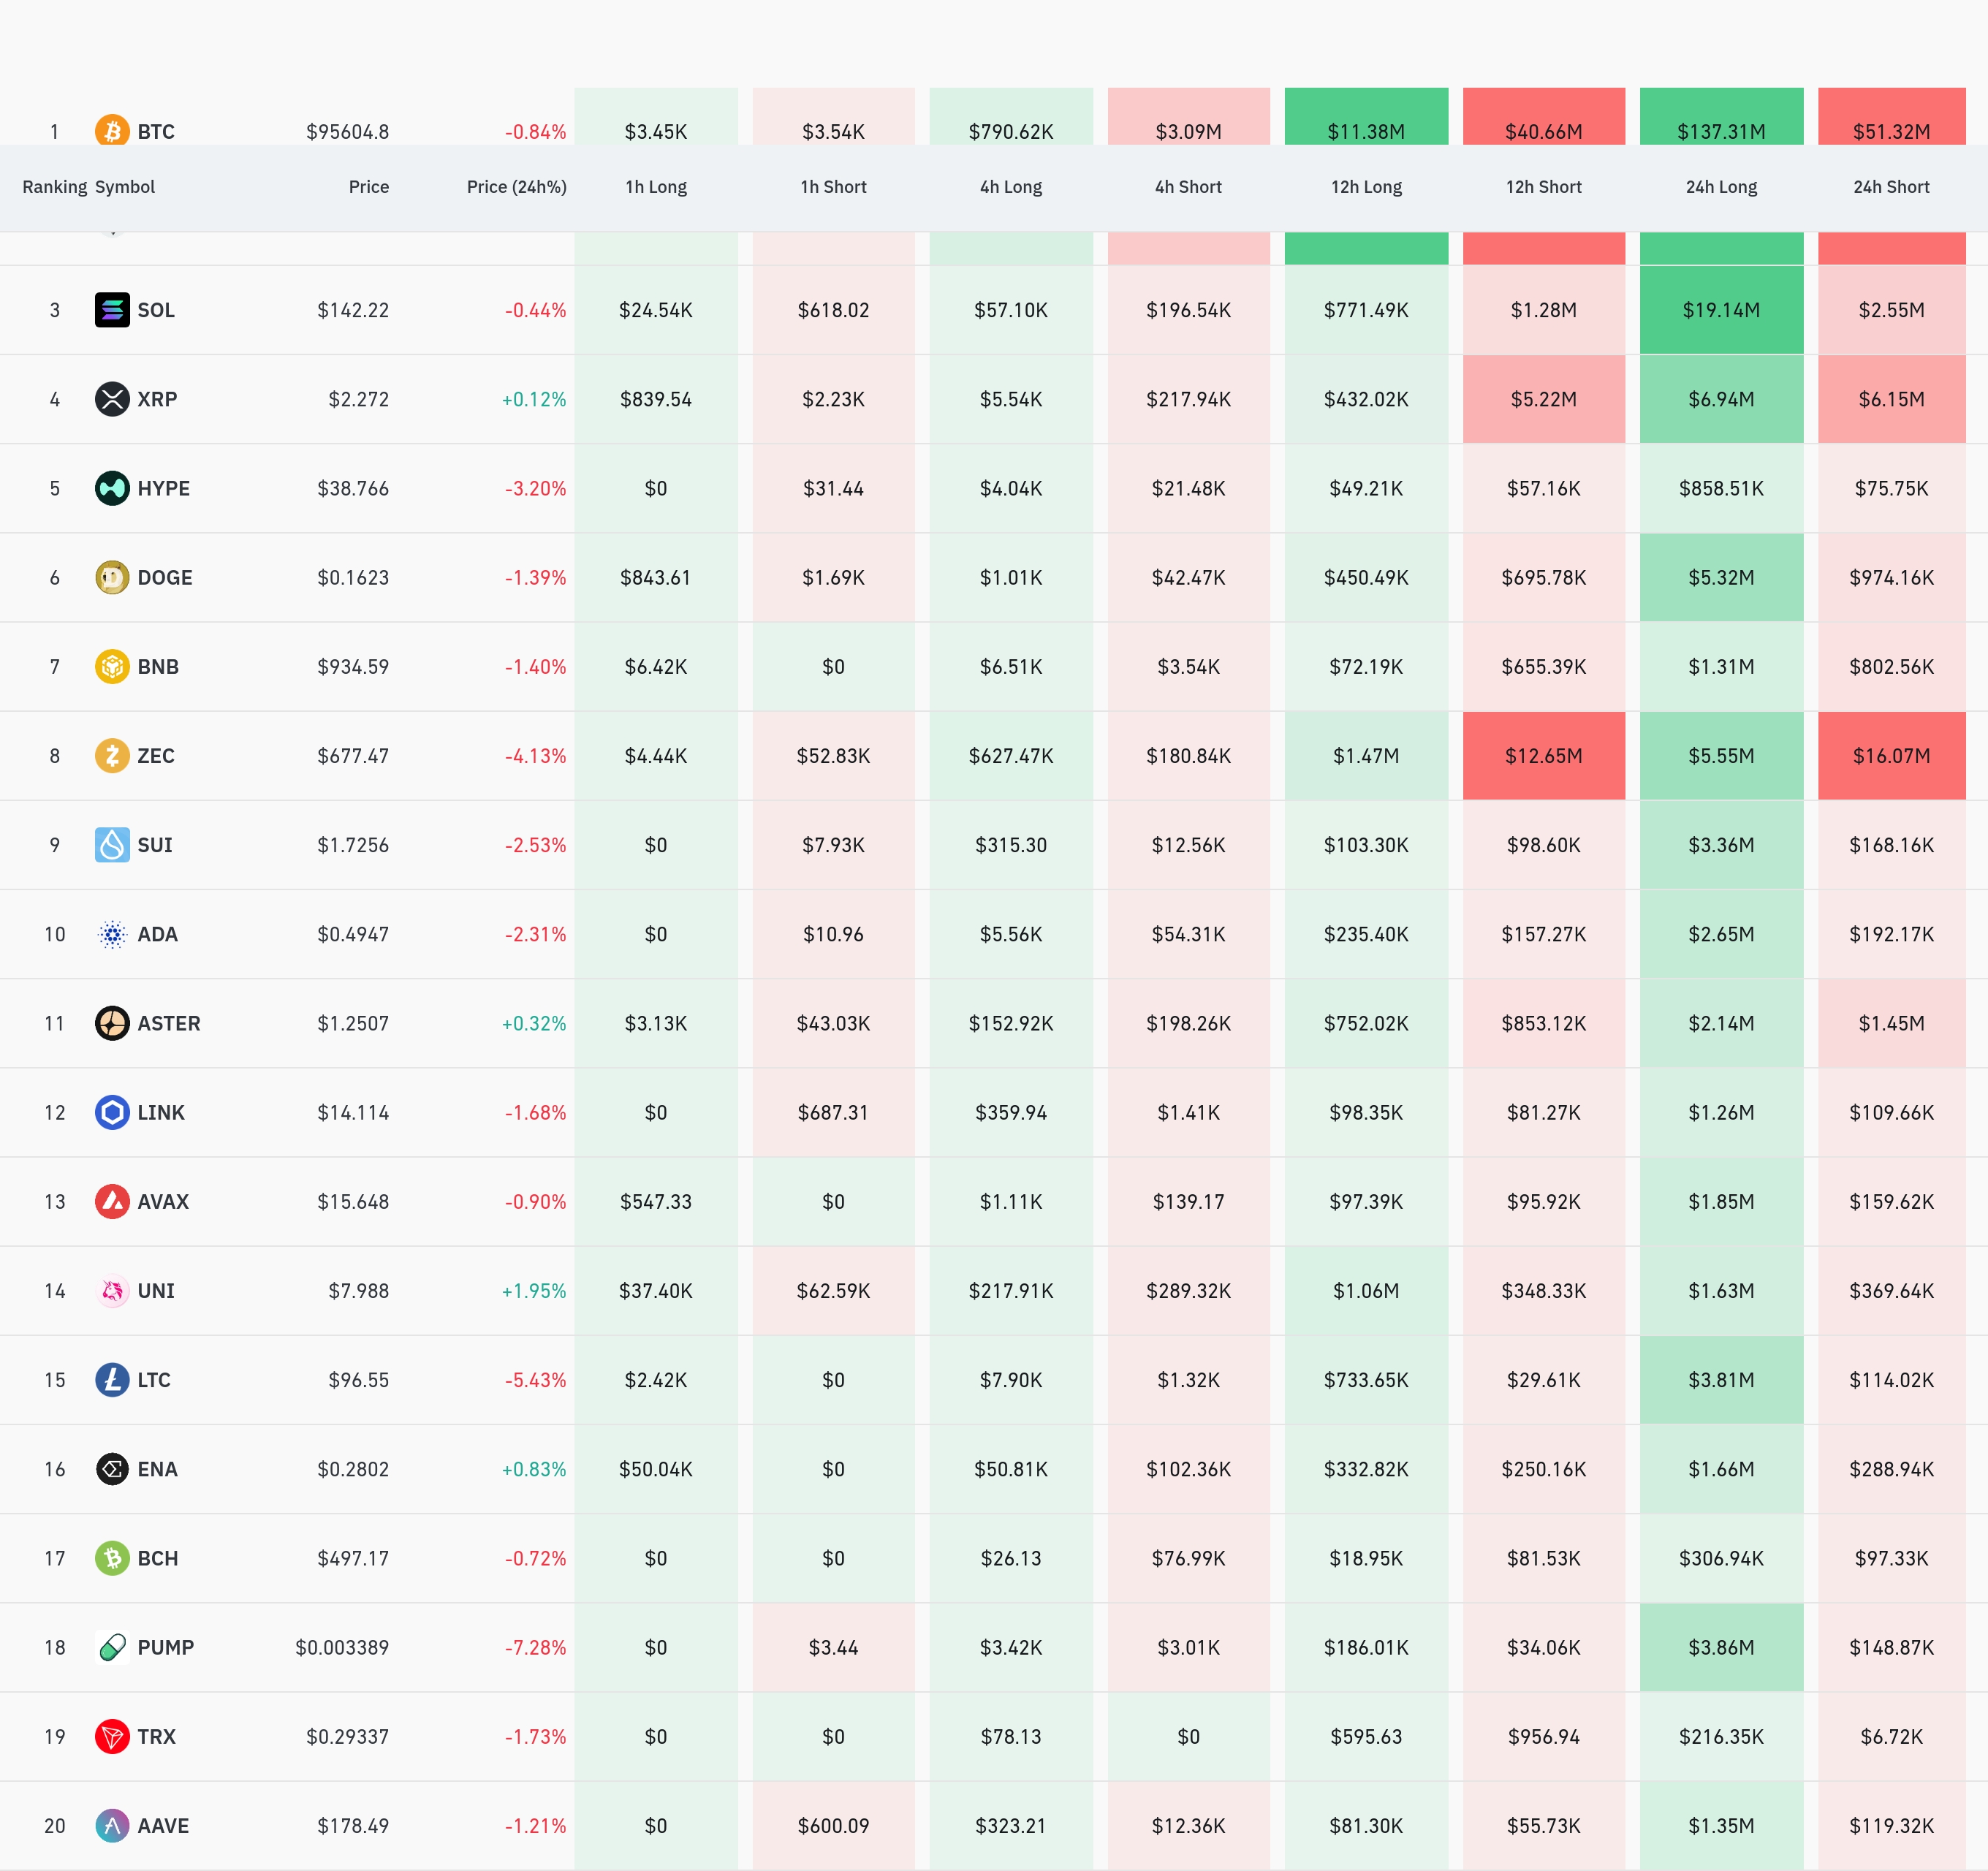1988x1871 pixels.
Task: Sort by Price (24h%) column header
Action: (516, 187)
